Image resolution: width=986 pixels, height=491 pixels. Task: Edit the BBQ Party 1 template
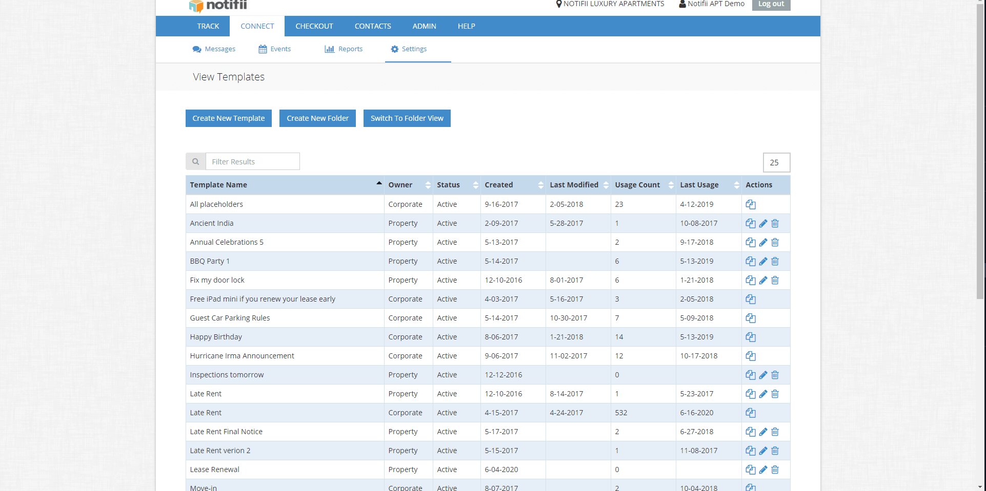click(763, 261)
